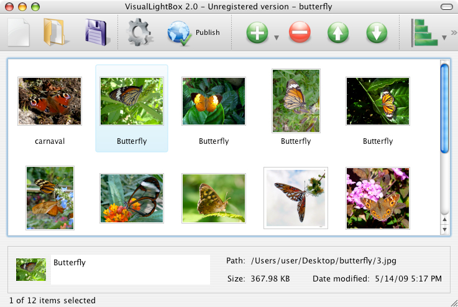458x307 pixels.
Task: Open gallery settings with the gear icon
Action: tap(140, 32)
